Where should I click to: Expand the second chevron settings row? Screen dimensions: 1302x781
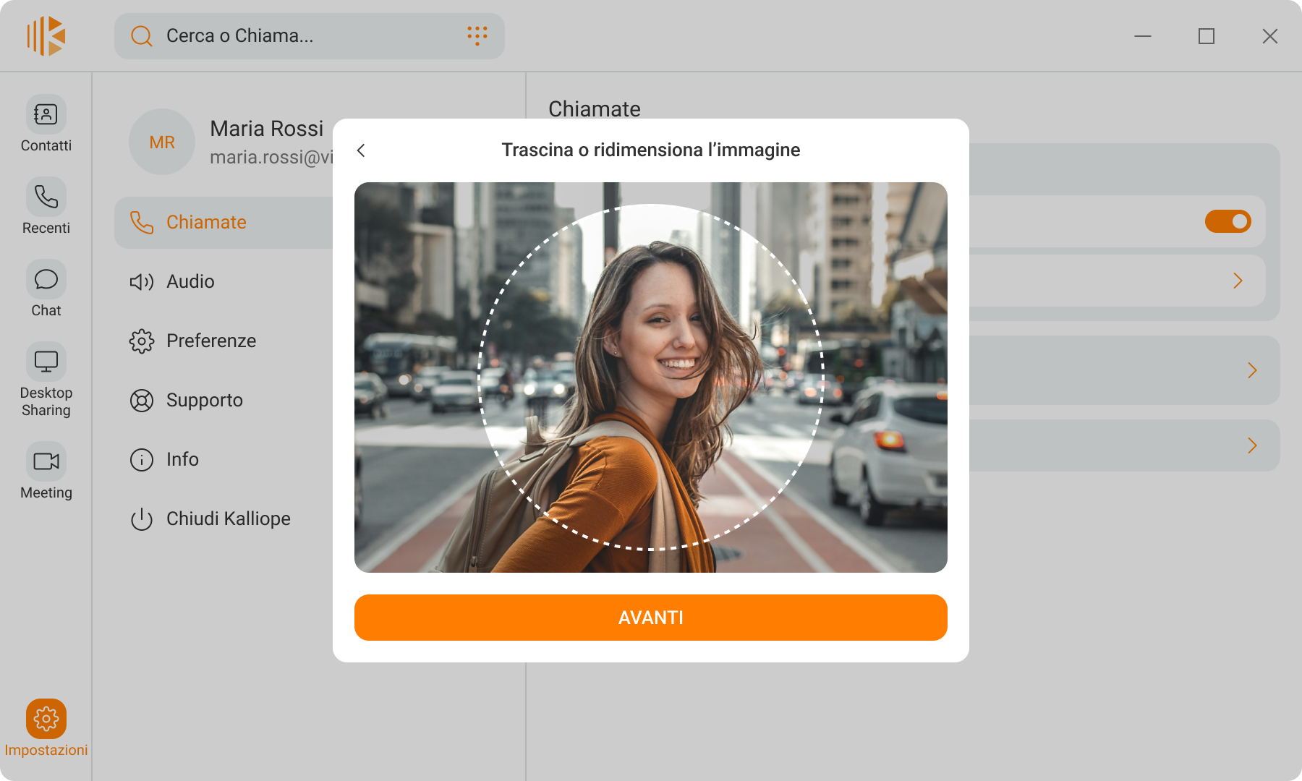[1251, 370]
